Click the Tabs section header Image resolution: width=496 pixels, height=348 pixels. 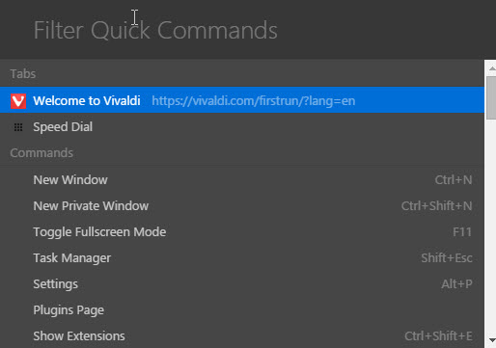coord(23,74)
